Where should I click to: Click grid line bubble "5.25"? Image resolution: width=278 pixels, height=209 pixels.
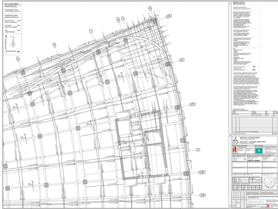click(x=203, y=195)
